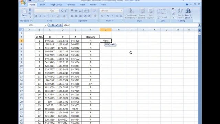Image resolution: width=220 pixels, height=124 pixels.
Task: Open the View tab
Action: coord(103,4)
